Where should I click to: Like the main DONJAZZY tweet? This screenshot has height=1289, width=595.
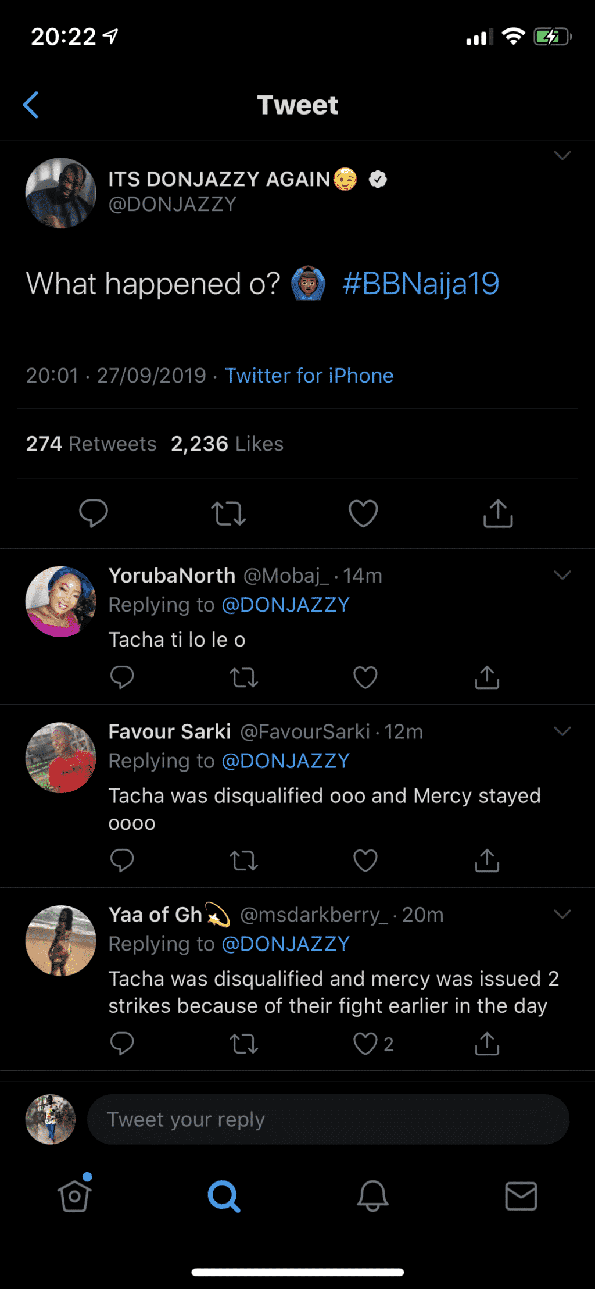363,513
